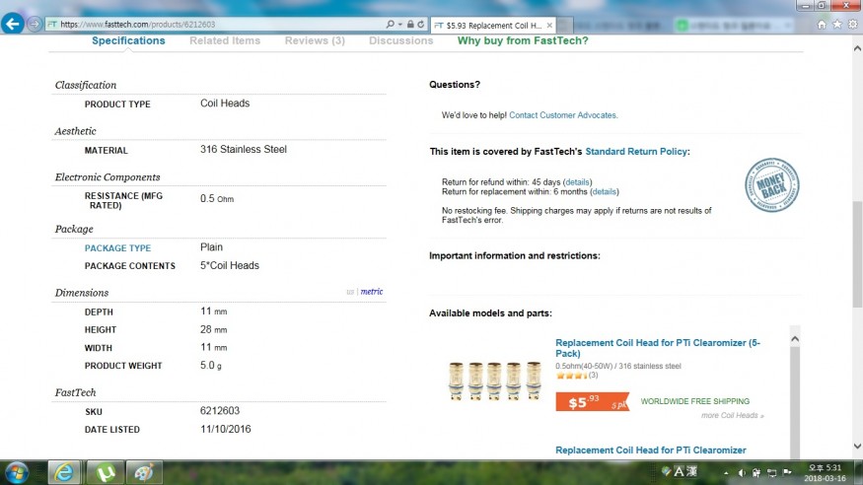Click the $5.93 price tag
The width and height of the screenshot is (863, 485).
(592, 402)
